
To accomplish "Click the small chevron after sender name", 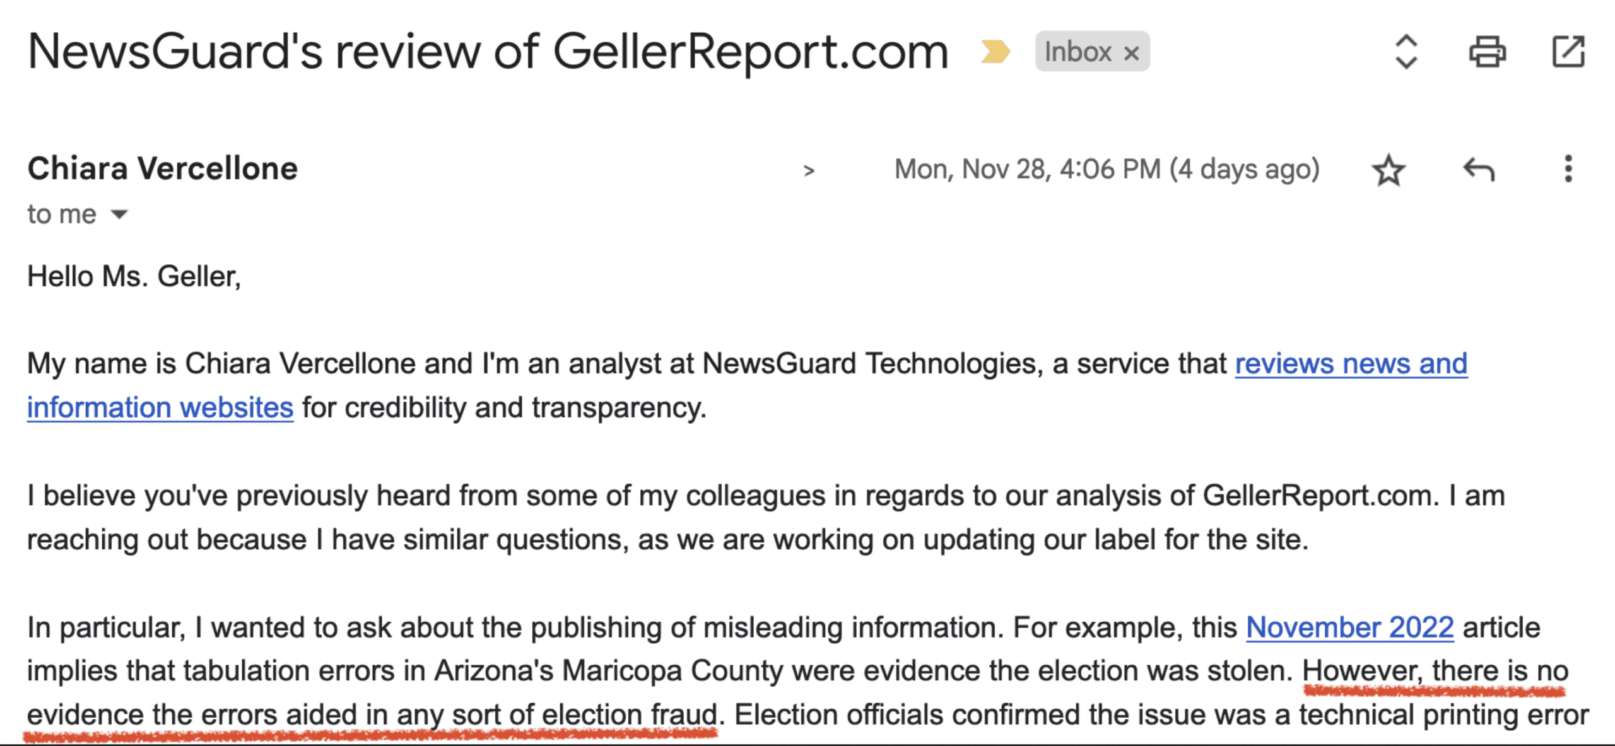I will point(809,170).
